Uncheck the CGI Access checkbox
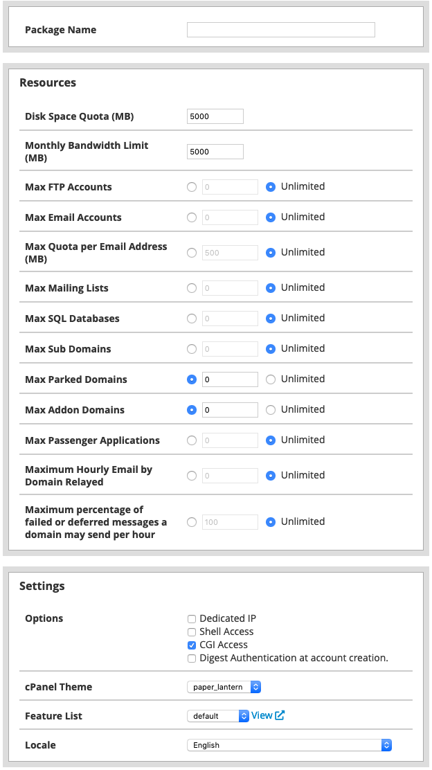432x770 pixels. [192, 645]
